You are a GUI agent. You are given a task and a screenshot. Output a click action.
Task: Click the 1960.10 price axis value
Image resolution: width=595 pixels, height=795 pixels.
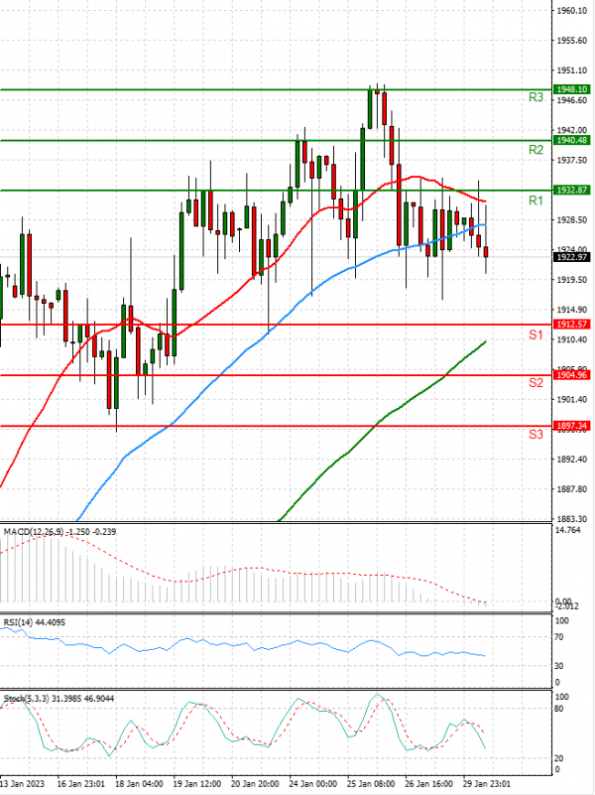click(x=572, y=11)
